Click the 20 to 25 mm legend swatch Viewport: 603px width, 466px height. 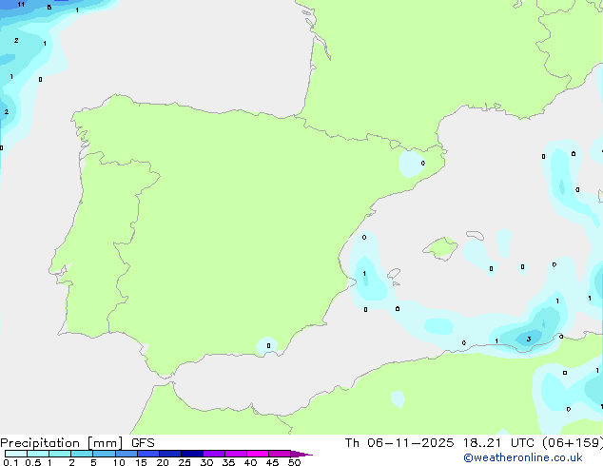click(169, 454)
